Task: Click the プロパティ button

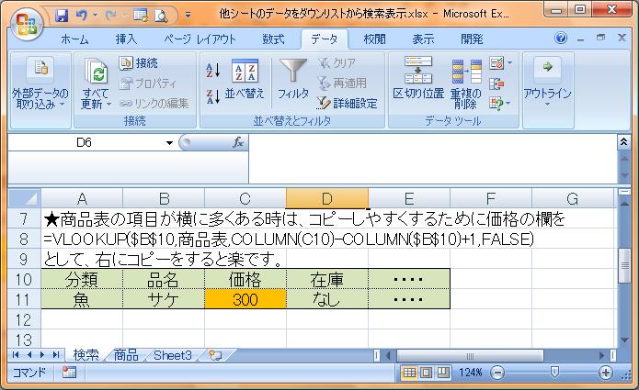Action: pyautogui.click(x=148, y=84)
